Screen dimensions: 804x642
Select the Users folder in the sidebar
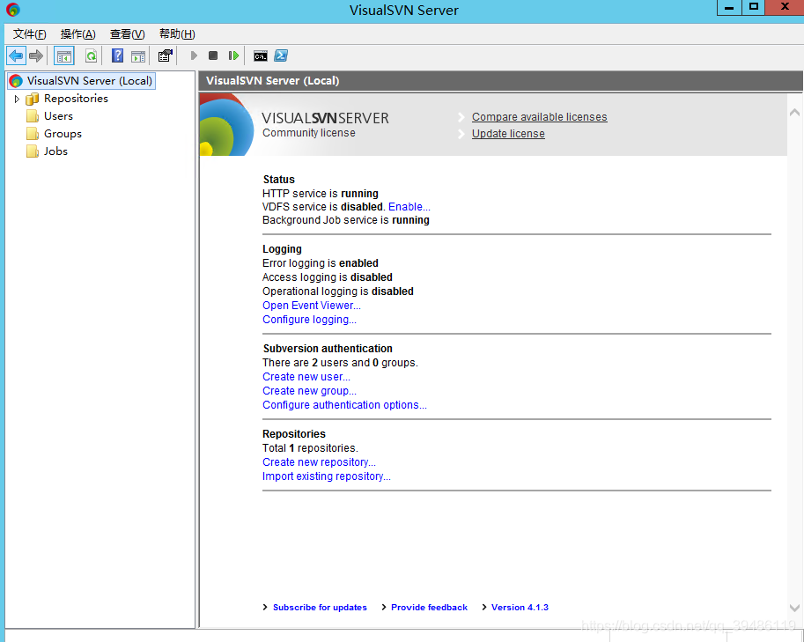tap(56, 115)
